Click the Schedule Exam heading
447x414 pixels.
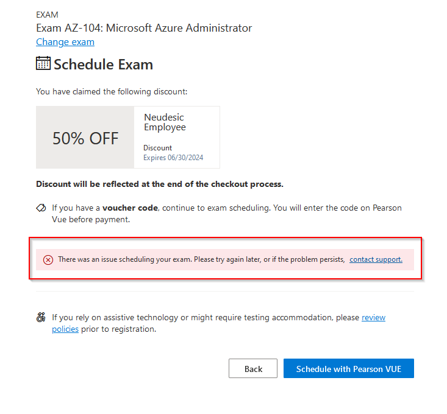103,65
